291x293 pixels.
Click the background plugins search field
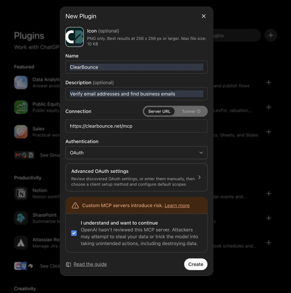pos(237,35)
